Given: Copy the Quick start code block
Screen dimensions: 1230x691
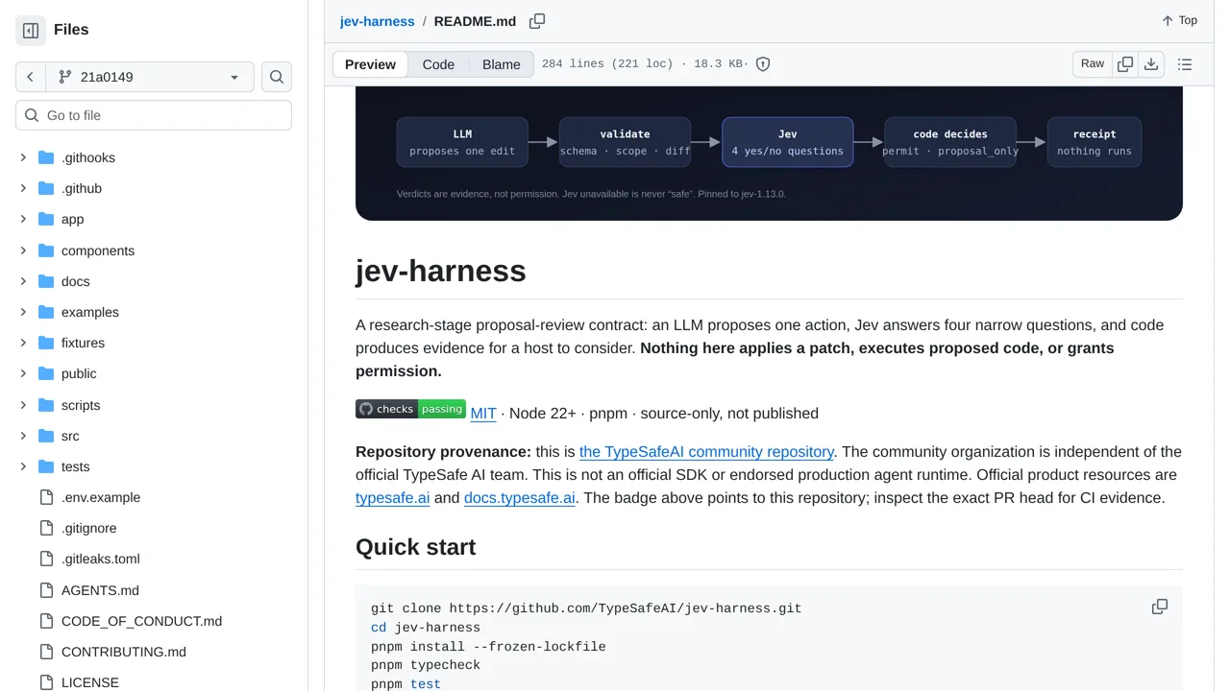Looking at the screenshot, I should [x=1160, y=607].
